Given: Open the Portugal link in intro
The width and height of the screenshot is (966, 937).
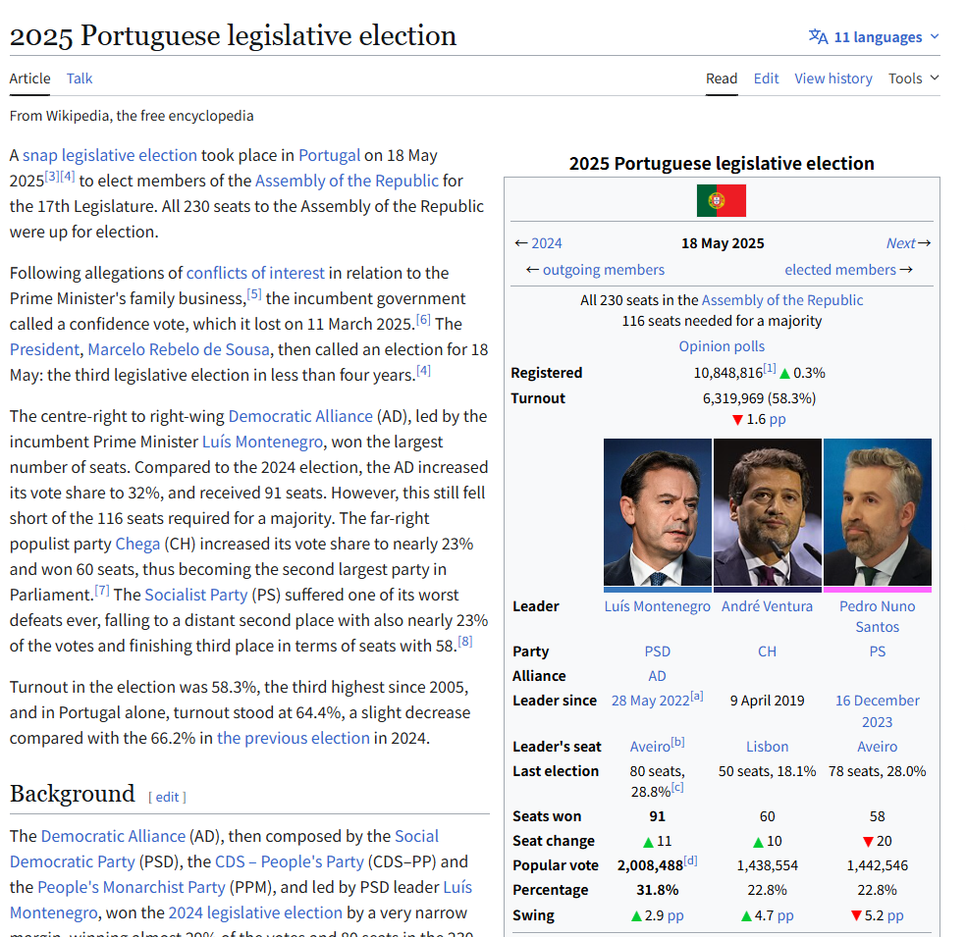Looking at the screenshot, I should tap(329, 155).
